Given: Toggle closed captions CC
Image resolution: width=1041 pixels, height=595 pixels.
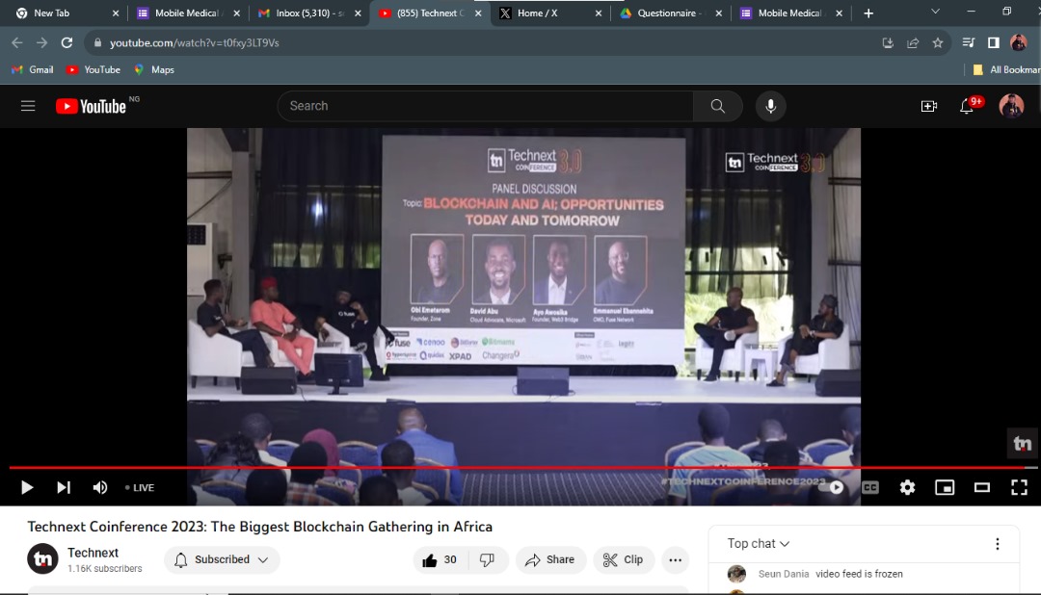Looking at the screenshot, I should coord(869,487).
